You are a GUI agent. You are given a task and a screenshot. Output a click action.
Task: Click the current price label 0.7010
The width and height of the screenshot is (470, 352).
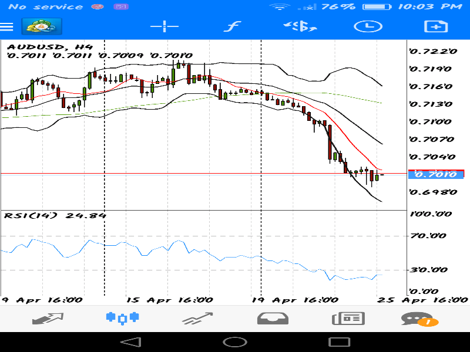[436, 174]
